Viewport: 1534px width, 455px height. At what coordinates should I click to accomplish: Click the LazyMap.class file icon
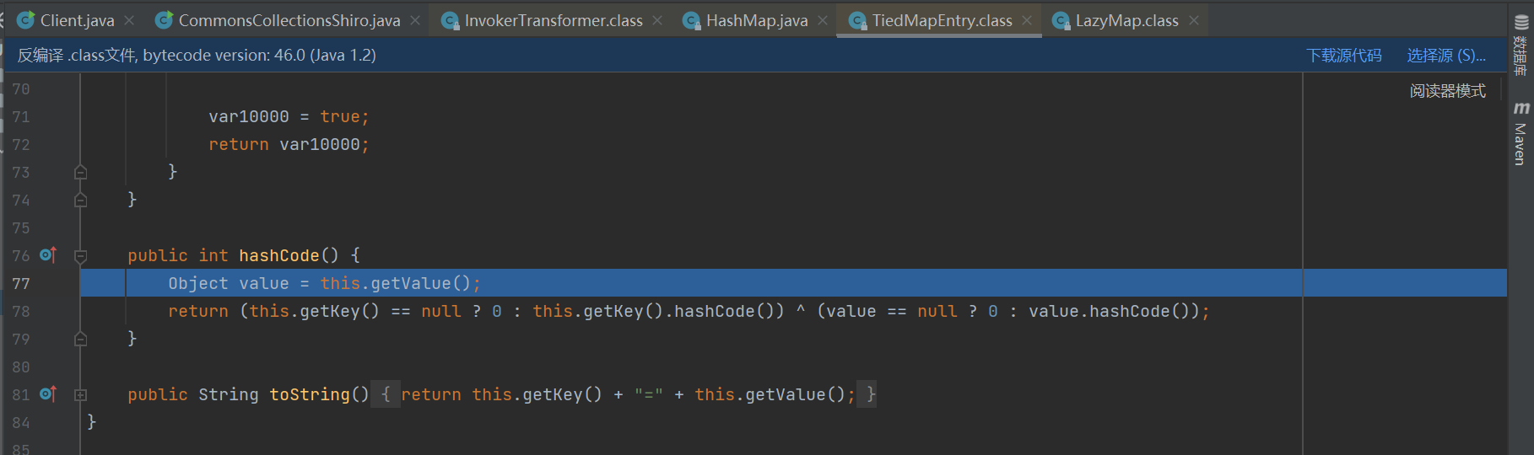1061,20
